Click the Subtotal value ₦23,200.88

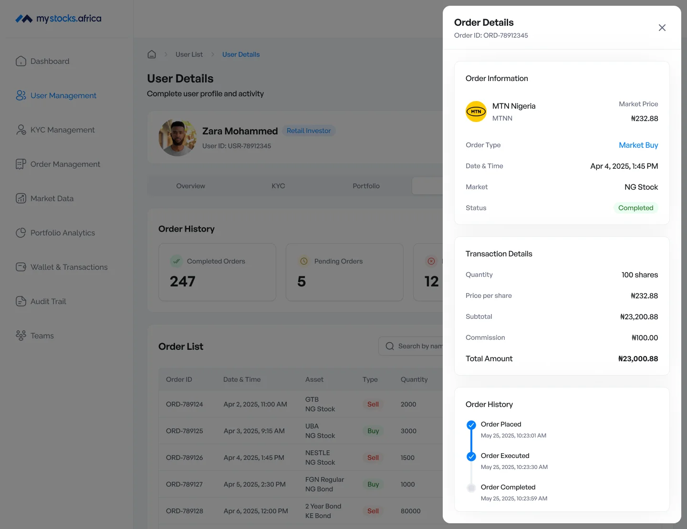639,316
